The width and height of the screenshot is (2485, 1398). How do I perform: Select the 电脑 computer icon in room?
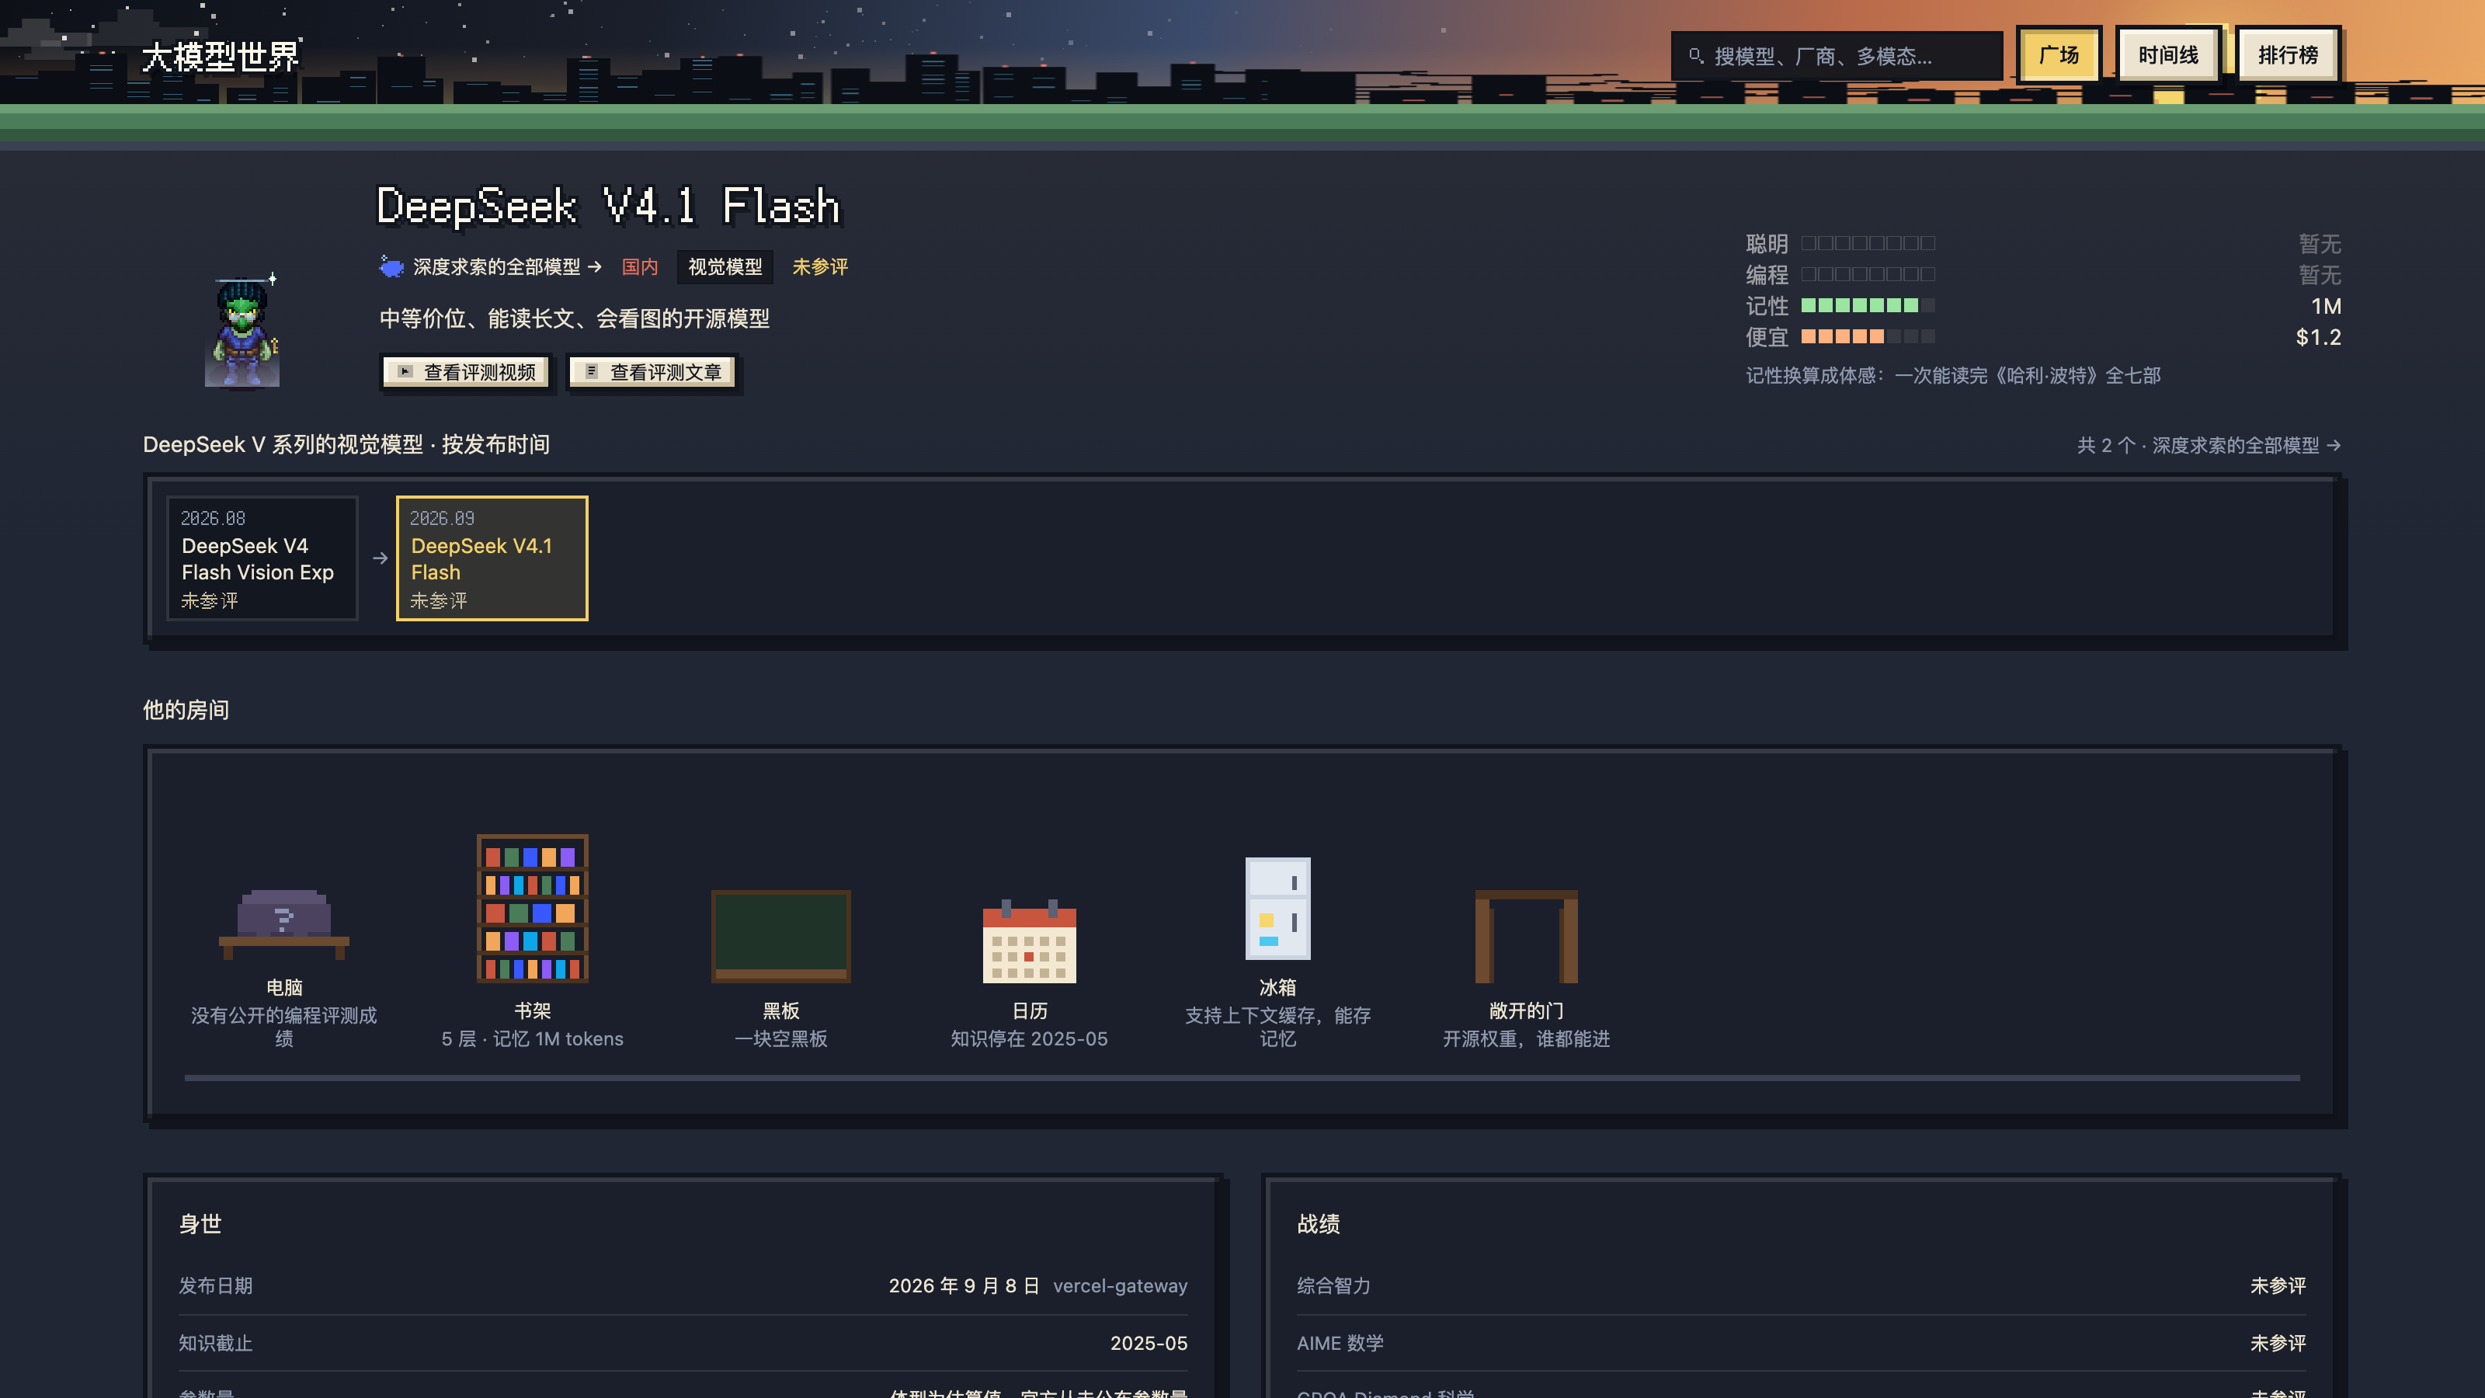[283, 923]
